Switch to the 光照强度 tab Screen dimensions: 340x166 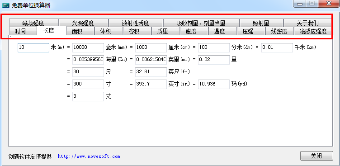[x=84, y=23]
